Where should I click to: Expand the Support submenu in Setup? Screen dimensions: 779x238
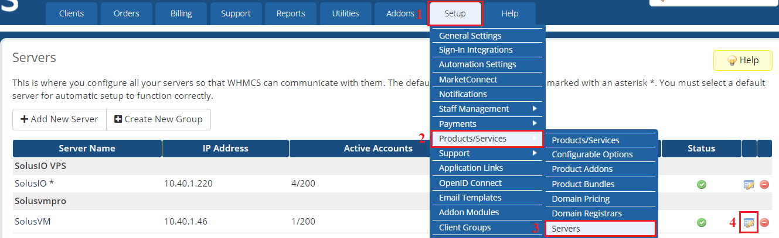pos(488,153)
